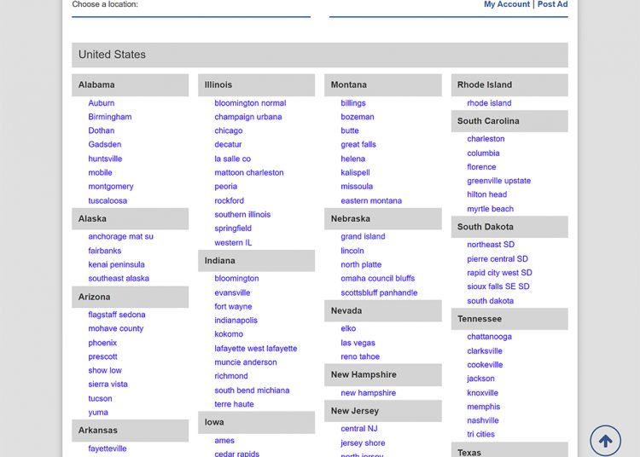Select rockford in Illinois
Screen dimensions: 640x457
[x=229, y=201]
